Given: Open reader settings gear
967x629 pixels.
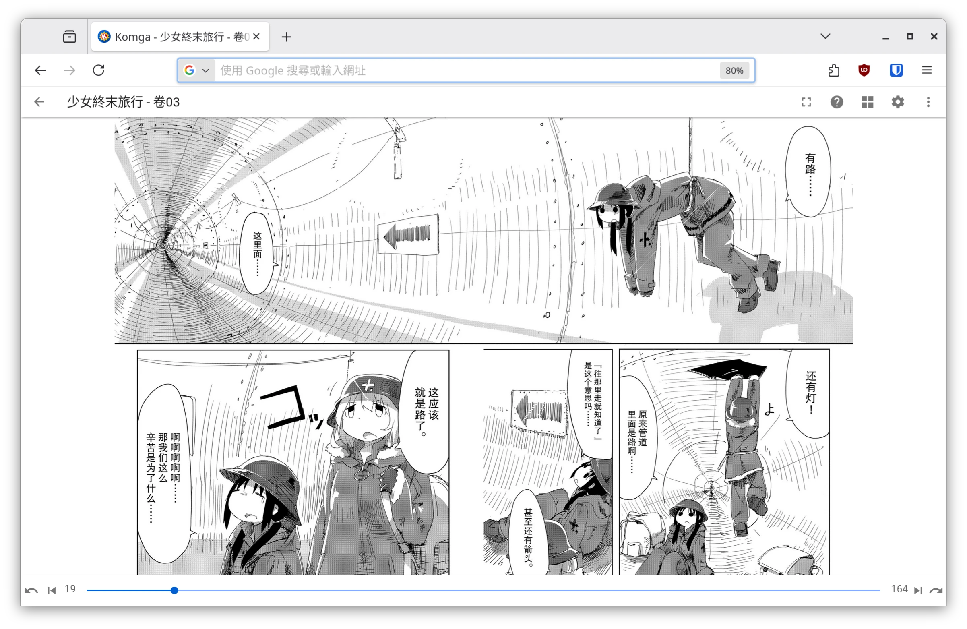Looking at the screenshot, I should [897, 102].
